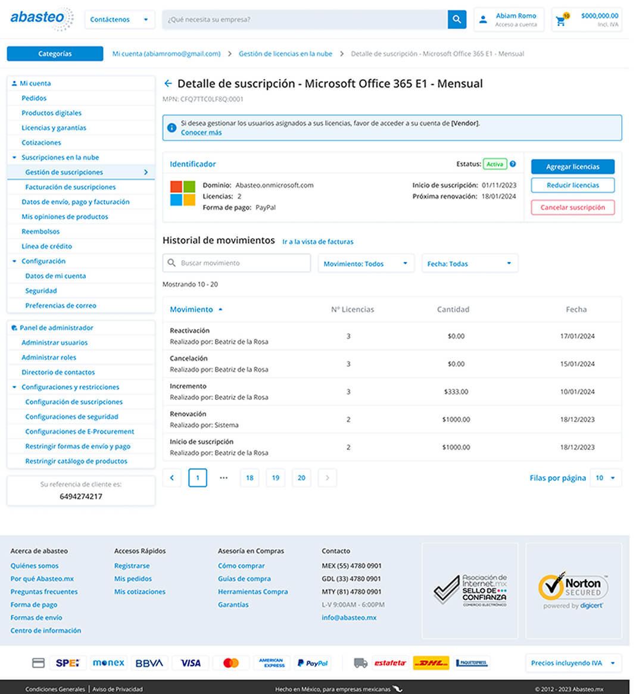Select Administrar usuarios in admin panel
The width and height of the screenshot is (636, 694).
pos(54,343)
